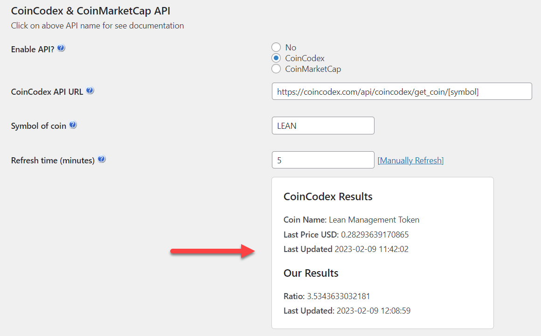
Task: Click the Last Updated 2023-02-09 12:08:59 line
Action: pos(347,311)
